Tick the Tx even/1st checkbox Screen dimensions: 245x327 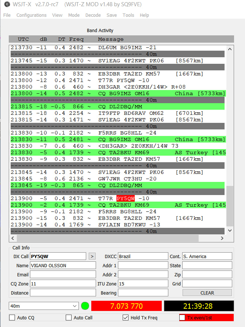(x=182, y=318)
